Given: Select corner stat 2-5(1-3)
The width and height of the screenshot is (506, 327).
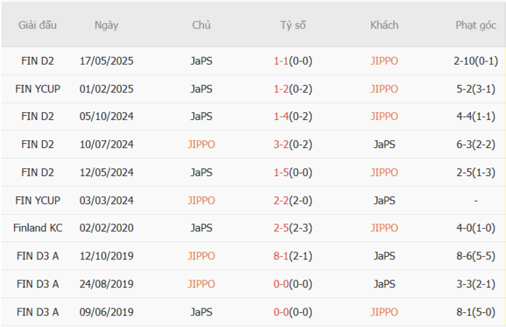Looking at the screenshot, I should (x=476, y=172).
